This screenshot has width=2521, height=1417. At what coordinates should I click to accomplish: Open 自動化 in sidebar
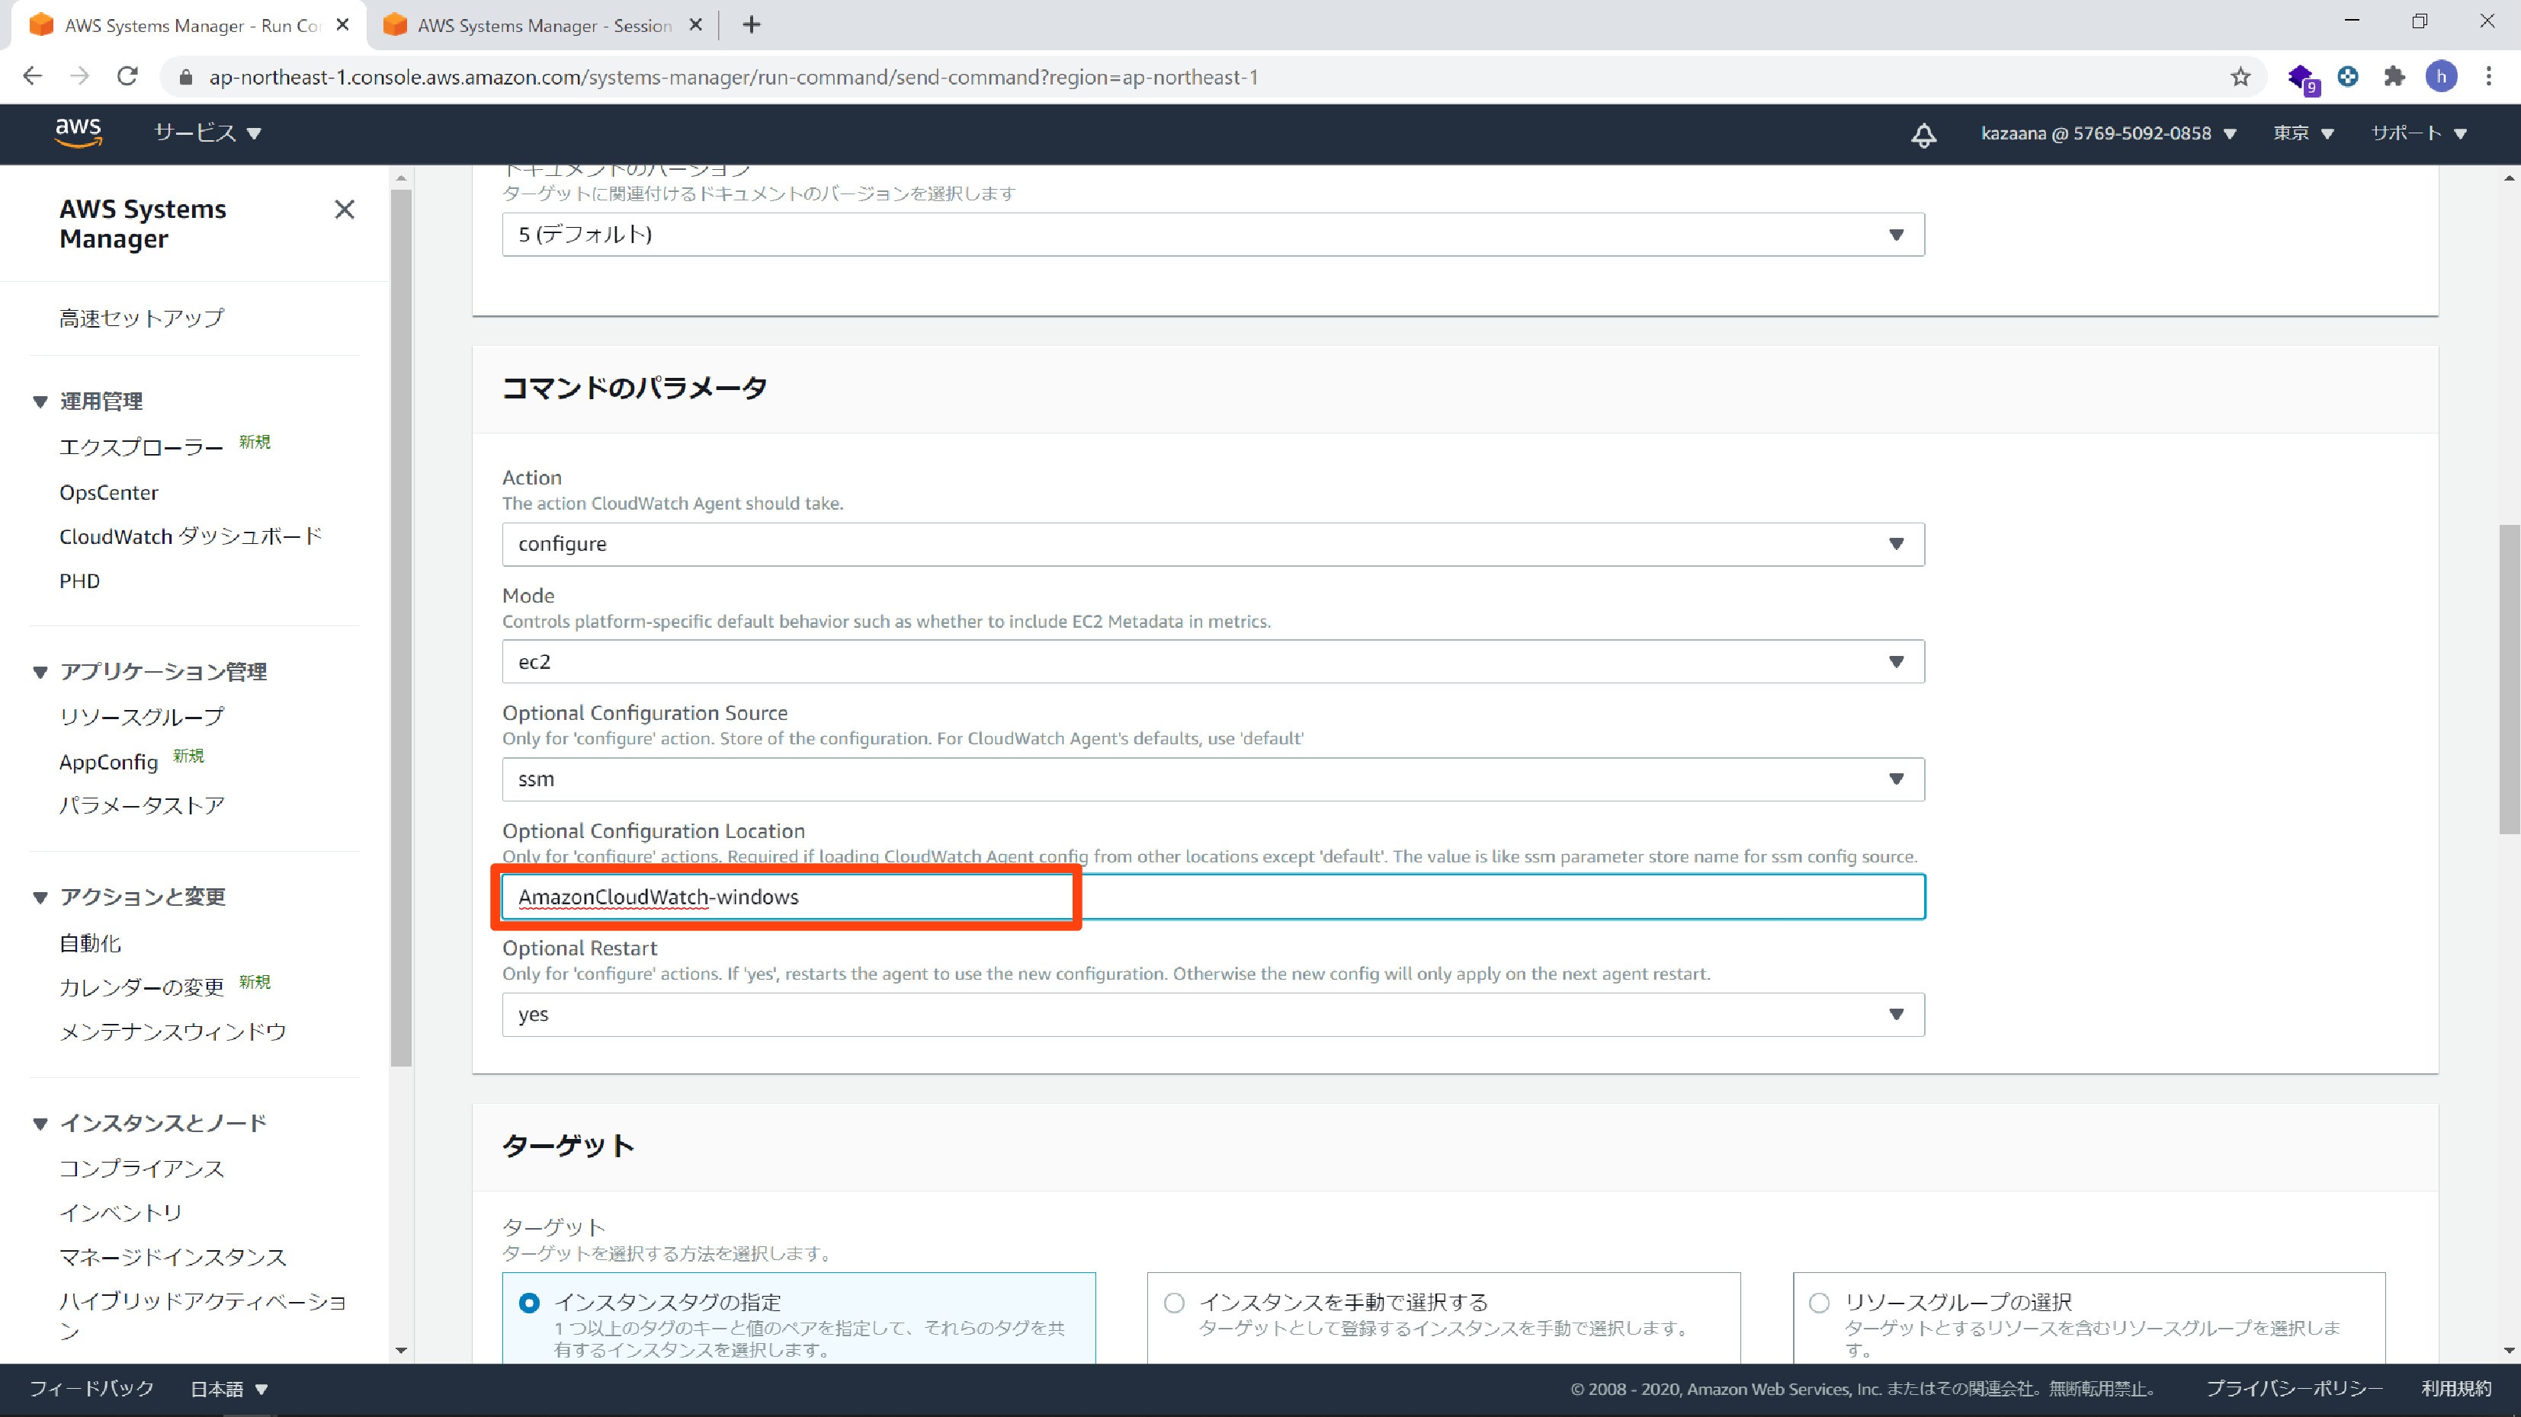click(x=90, y=942)
